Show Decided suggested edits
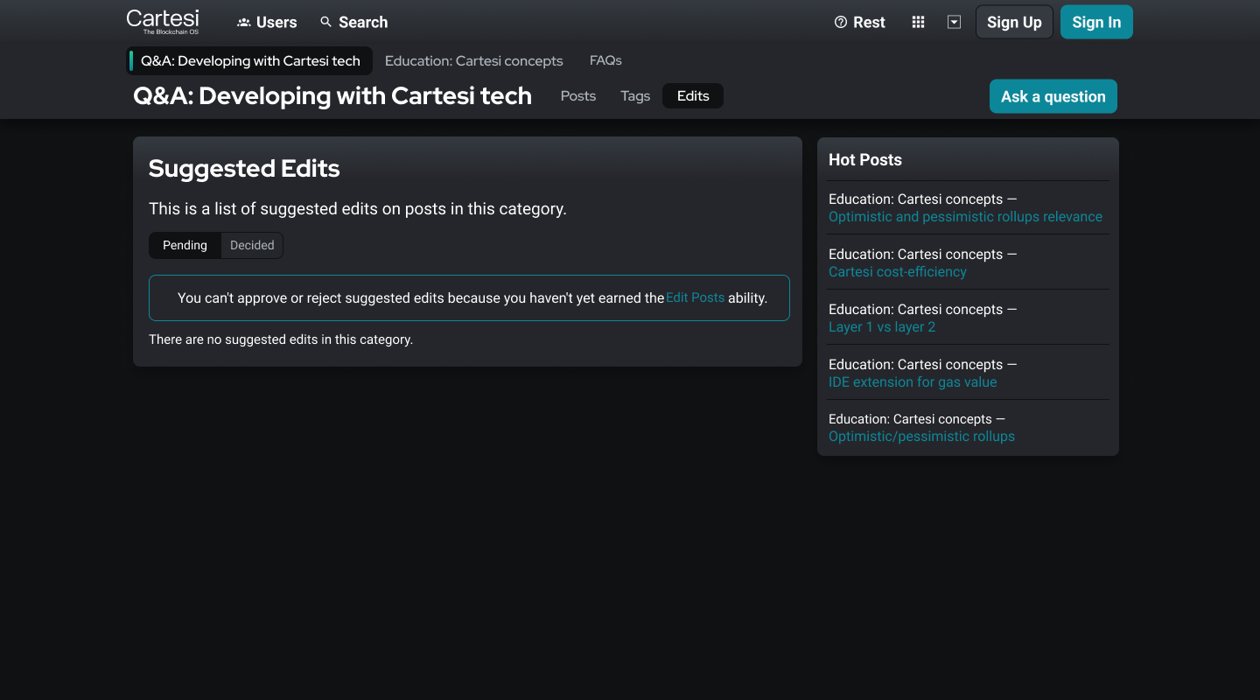 [252, 245]
